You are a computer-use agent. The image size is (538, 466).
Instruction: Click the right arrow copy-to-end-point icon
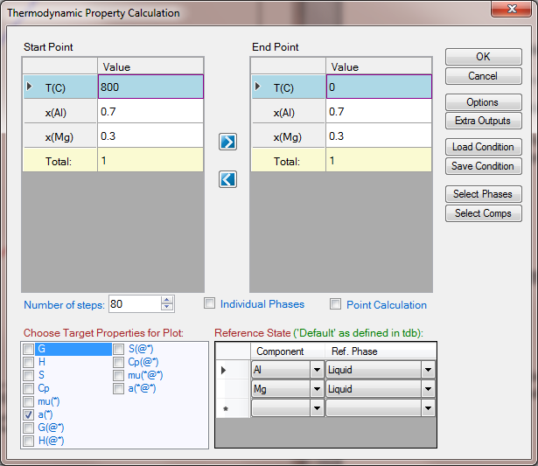[228, 143]
